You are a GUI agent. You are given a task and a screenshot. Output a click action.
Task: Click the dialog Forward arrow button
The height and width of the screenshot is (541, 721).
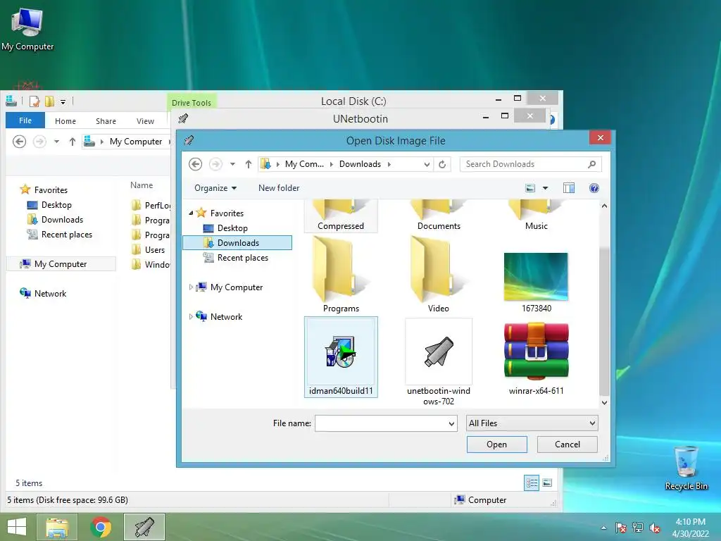[215, 164]
